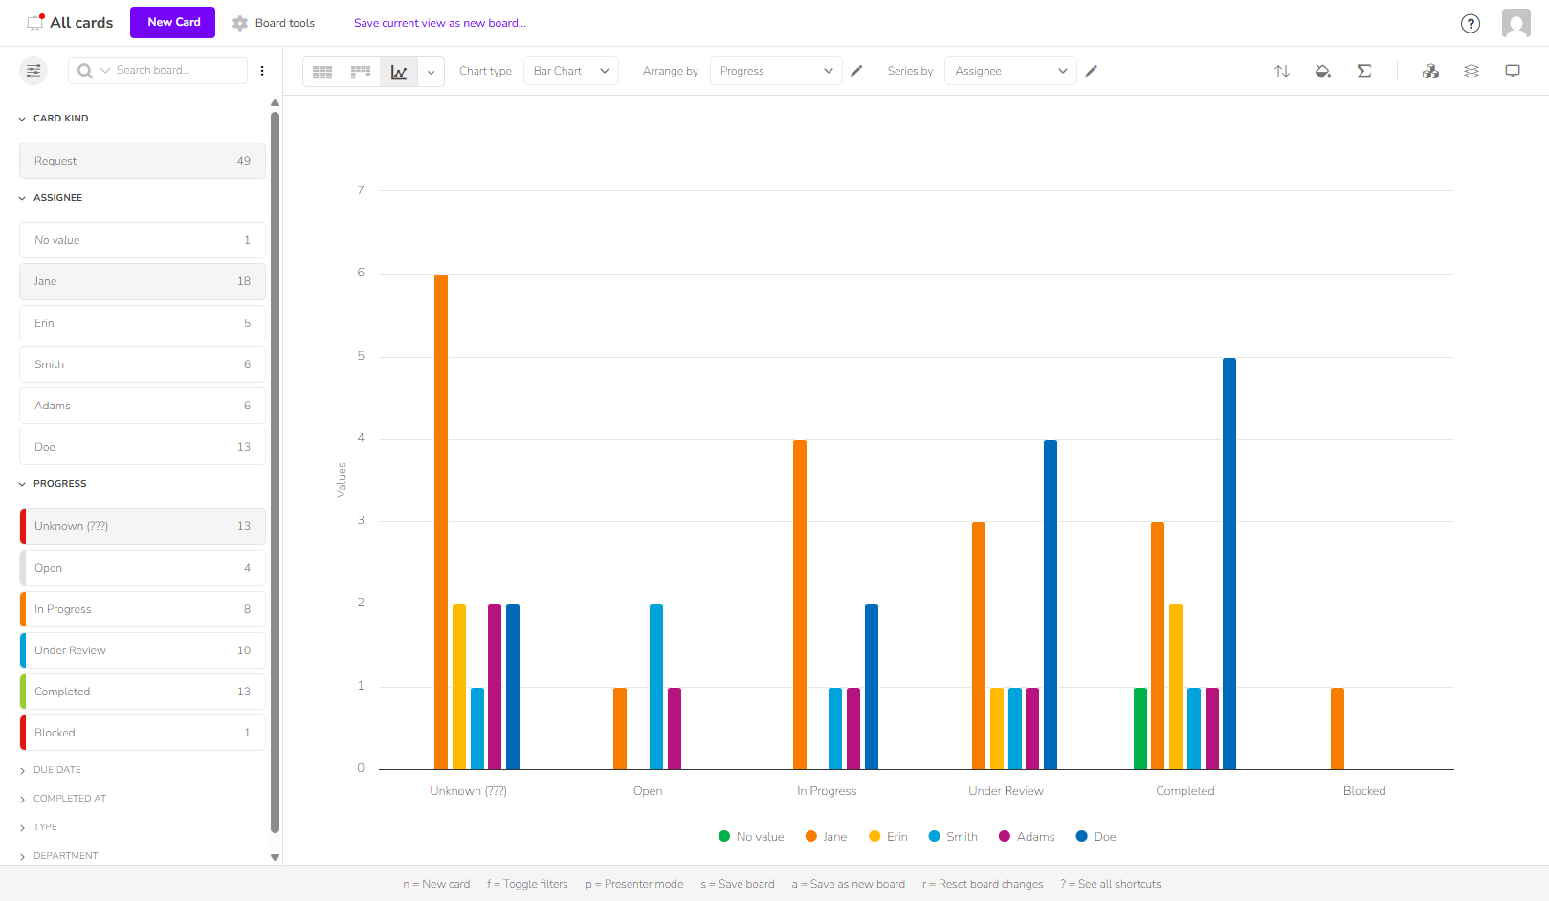Open the Arrange by Progress dropdown
The height and width of the screenshot is (901, 1549).
click(775, 71)
